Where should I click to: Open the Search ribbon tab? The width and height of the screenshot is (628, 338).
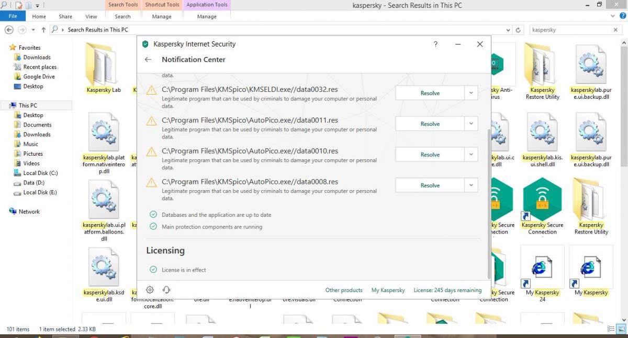click(x=123, y=16)
